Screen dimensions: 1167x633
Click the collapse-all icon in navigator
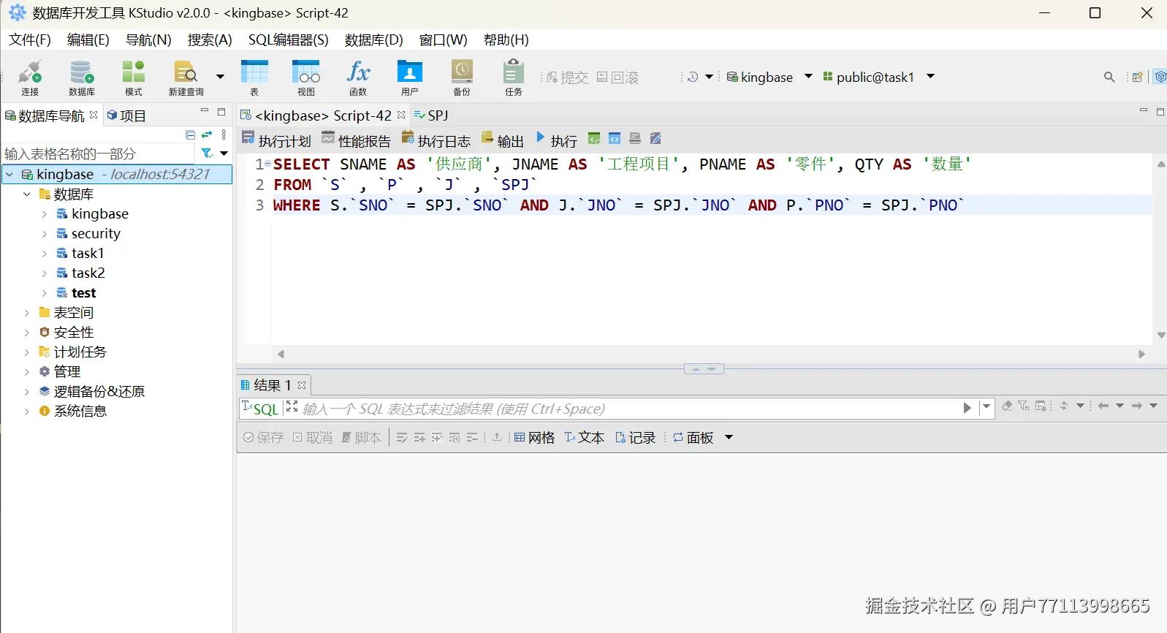190,134
